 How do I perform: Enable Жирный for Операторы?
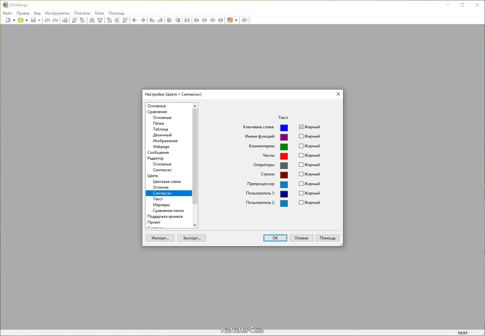301,165
